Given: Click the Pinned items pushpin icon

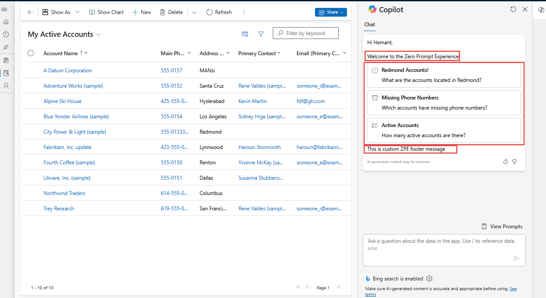Looking at the screenshot, I should [x=6, y=47].
